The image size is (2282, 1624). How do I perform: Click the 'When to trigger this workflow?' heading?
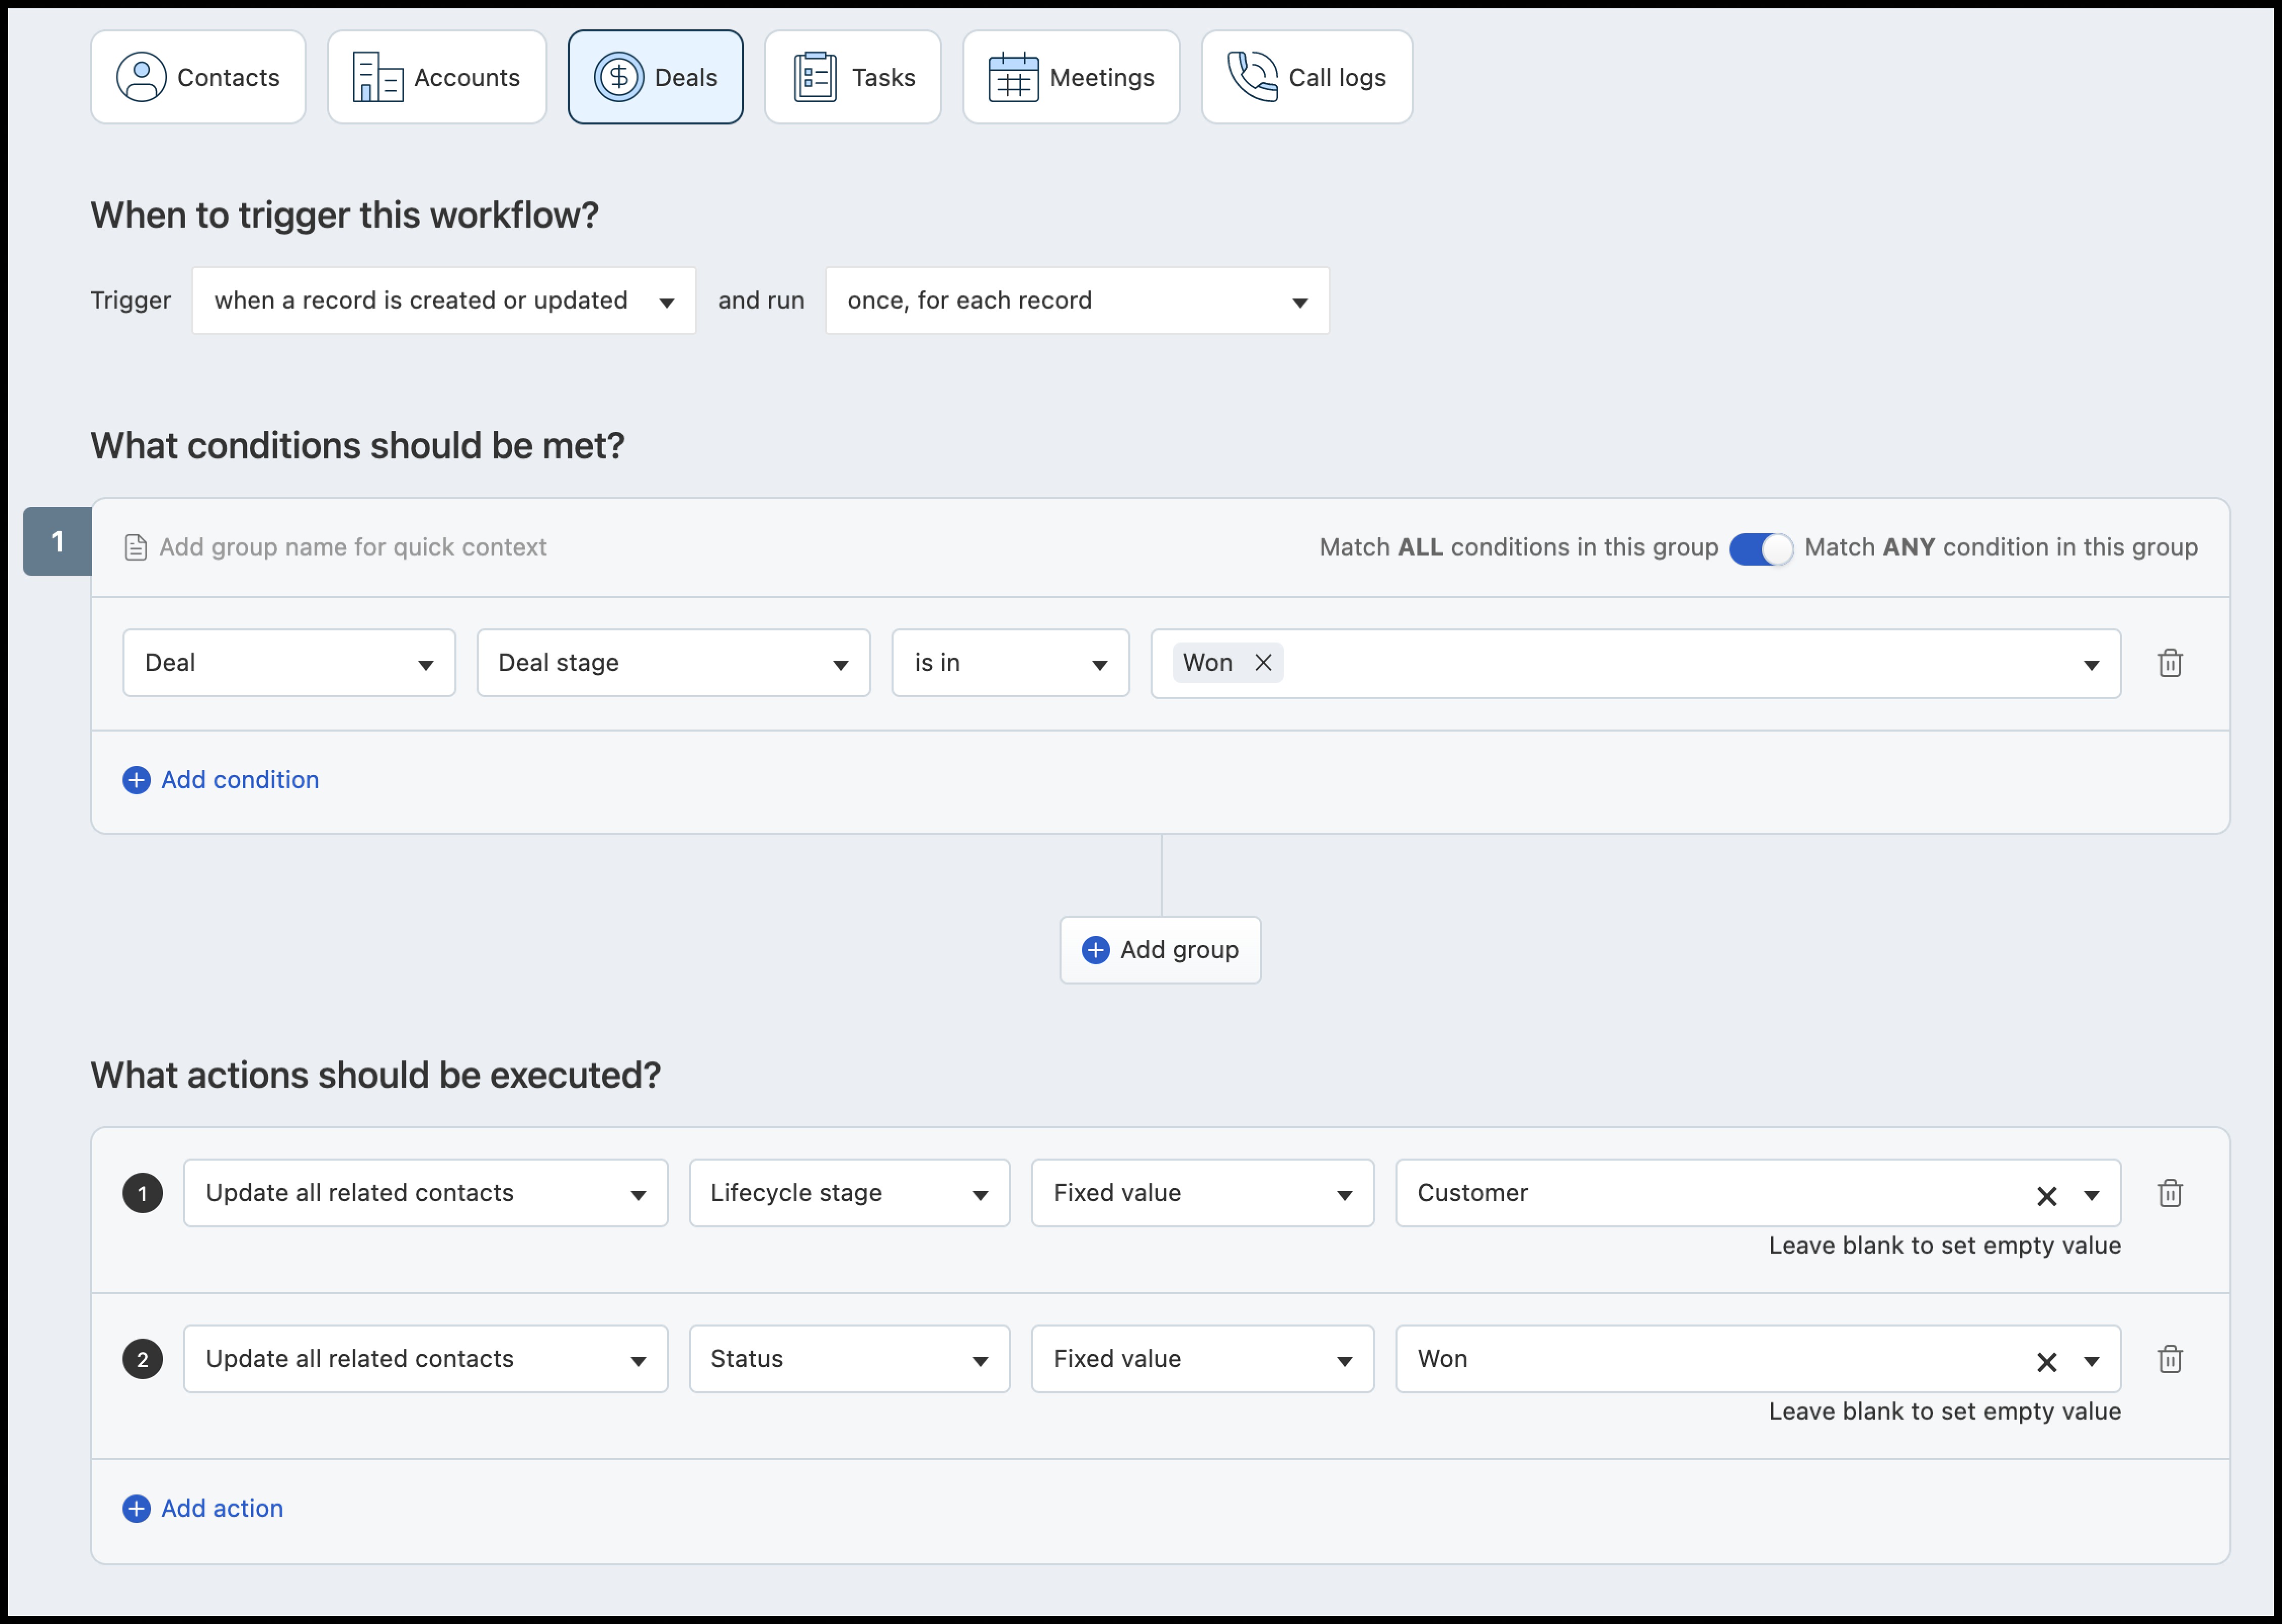coord(345,215)
